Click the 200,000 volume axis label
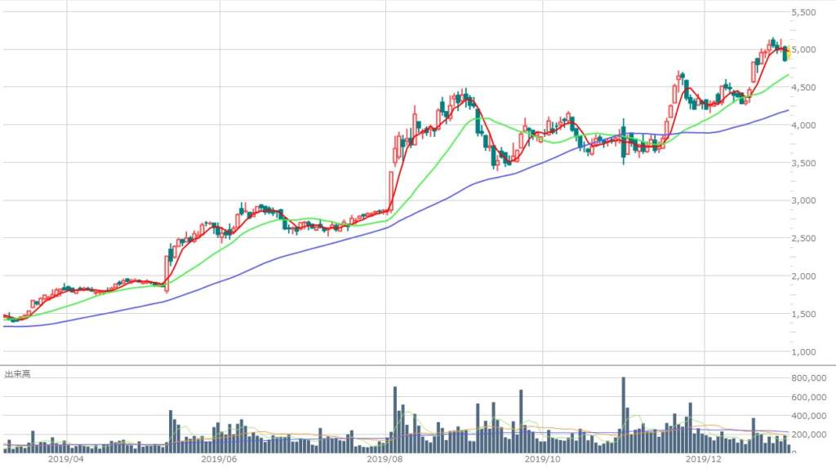This screenshot has width=836, height=472. (809, 435)
